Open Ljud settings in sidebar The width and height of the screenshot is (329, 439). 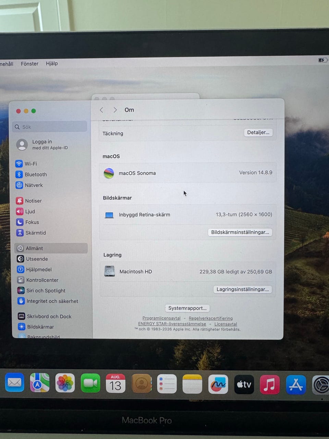[x=26, y=211]
